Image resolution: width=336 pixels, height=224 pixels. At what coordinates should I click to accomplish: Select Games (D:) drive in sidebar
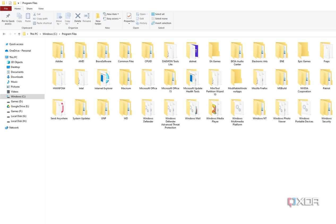coord(17,101)
